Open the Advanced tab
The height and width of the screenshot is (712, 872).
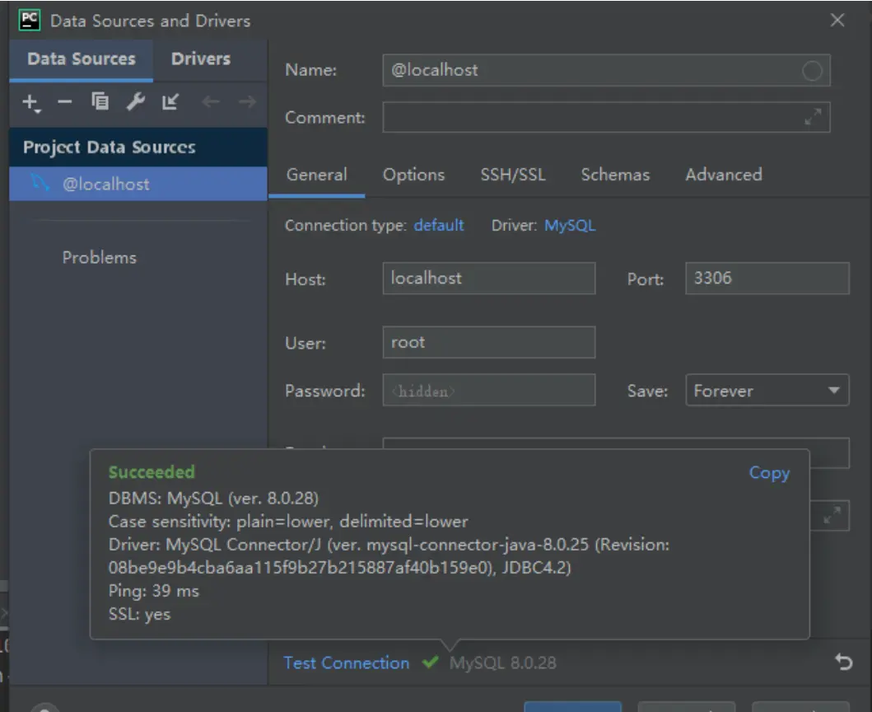coord(724,175)
